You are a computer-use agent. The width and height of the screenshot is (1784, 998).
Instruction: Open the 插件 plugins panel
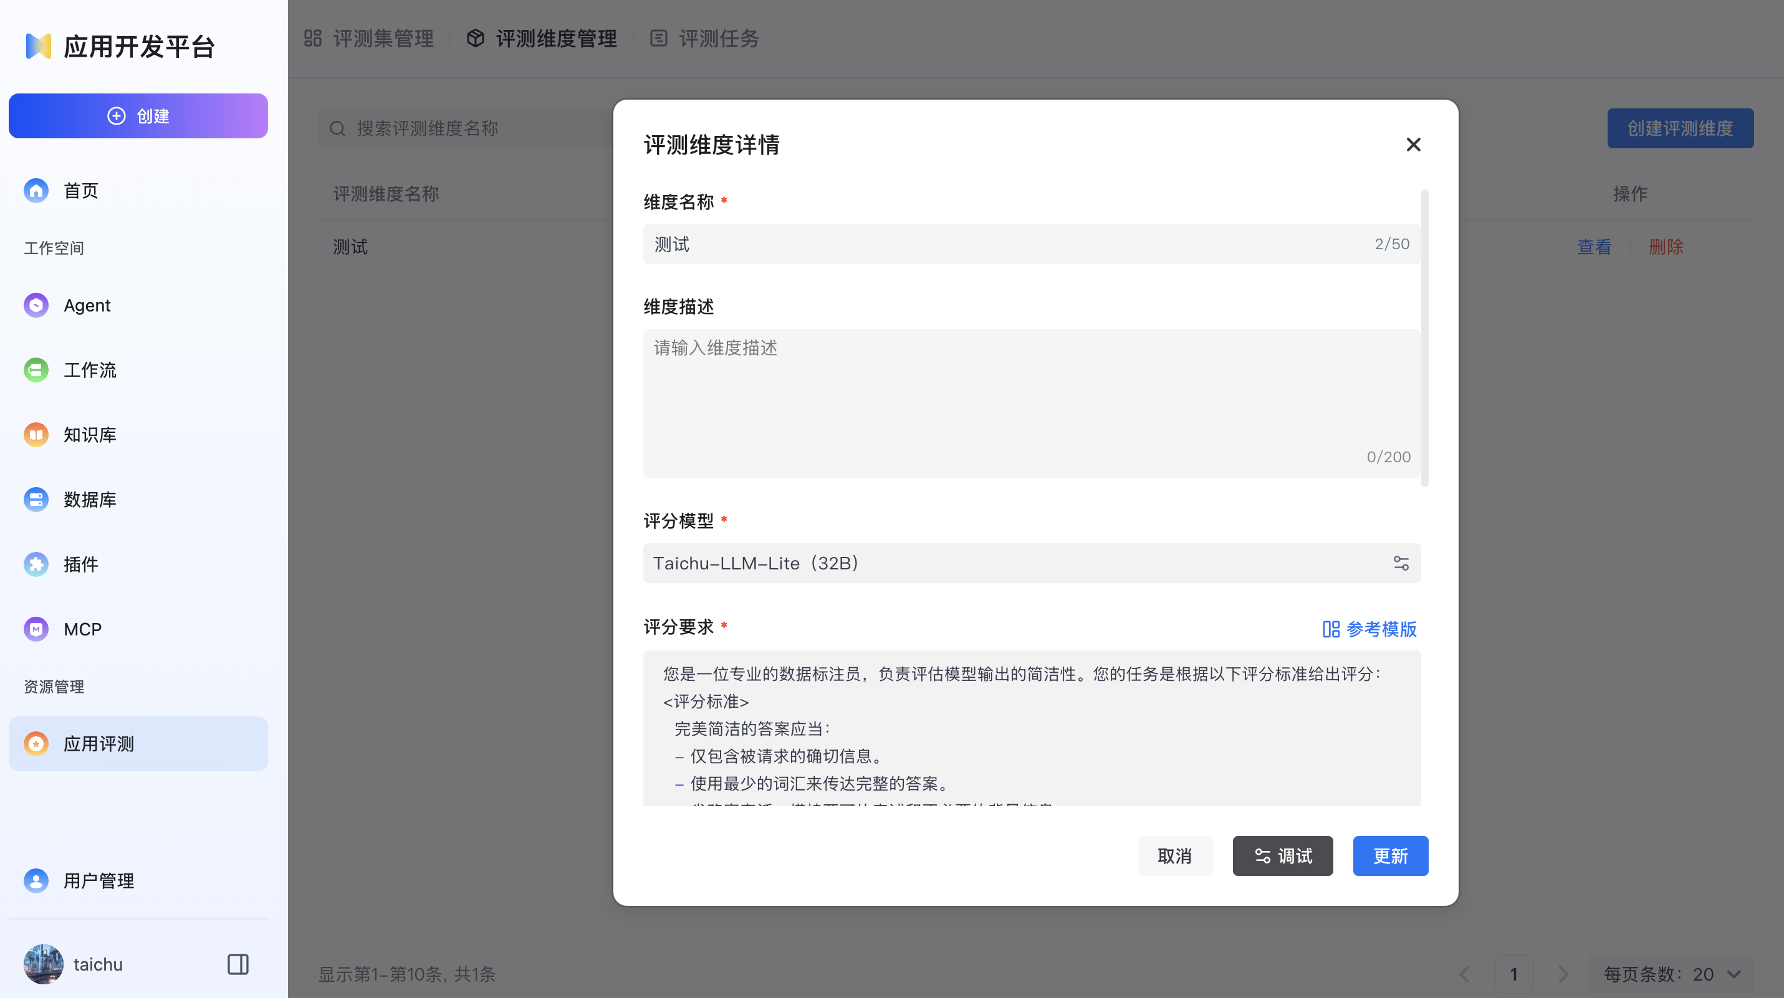(81, 564)
